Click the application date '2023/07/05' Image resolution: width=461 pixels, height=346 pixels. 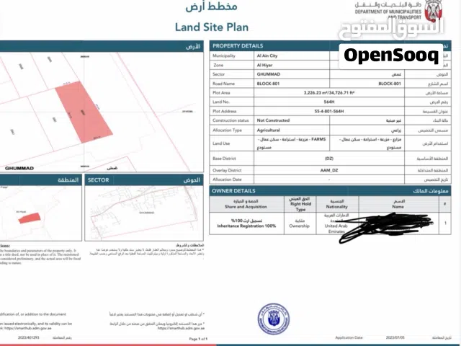(395, 337)
